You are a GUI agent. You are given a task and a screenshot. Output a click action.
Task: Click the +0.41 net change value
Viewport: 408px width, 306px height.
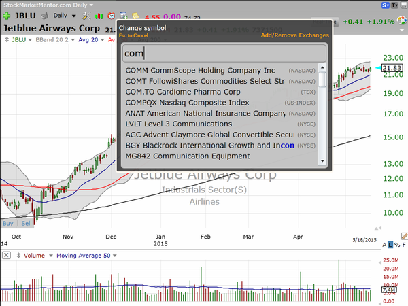[x=353, y=21]
